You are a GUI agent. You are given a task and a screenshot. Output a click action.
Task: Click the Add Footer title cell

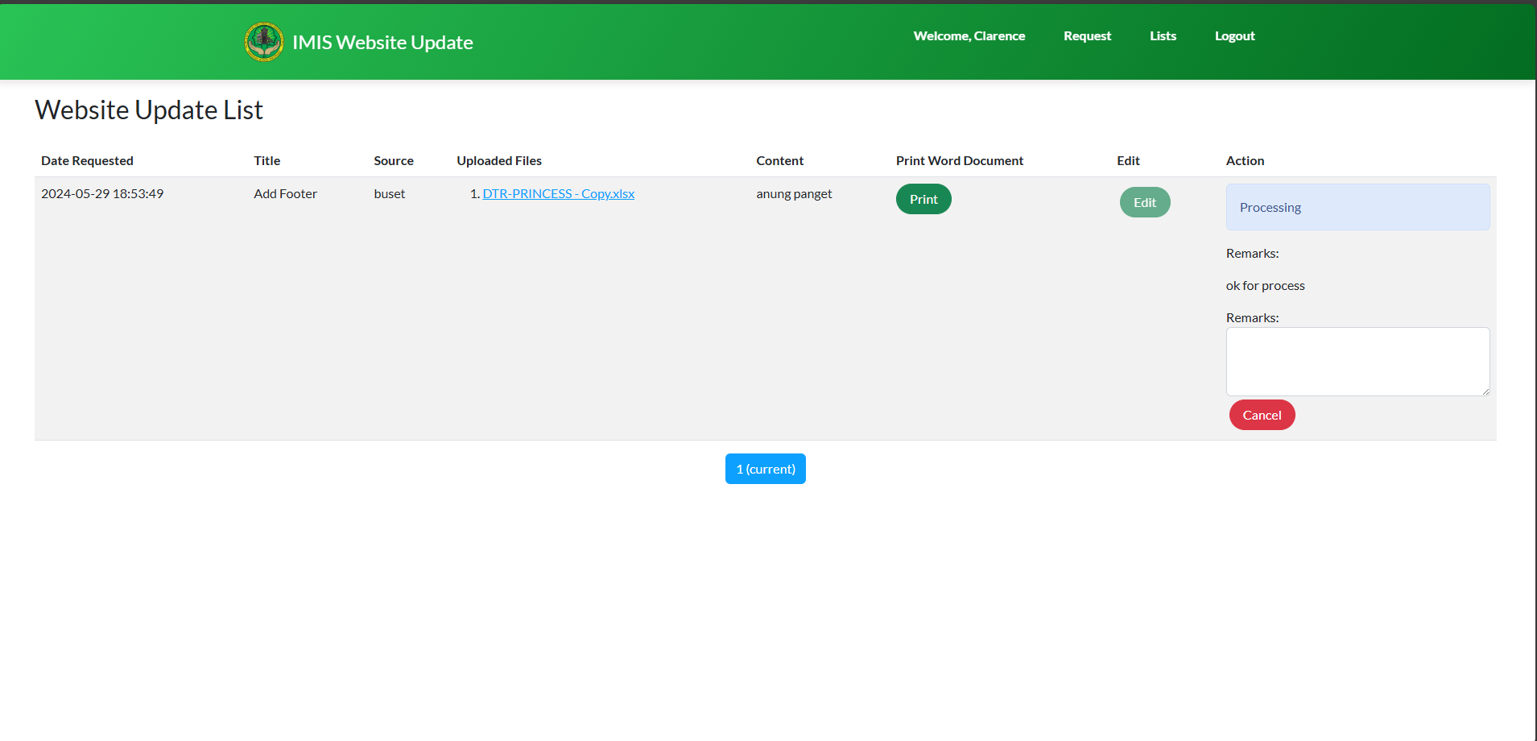click(285, 194)
